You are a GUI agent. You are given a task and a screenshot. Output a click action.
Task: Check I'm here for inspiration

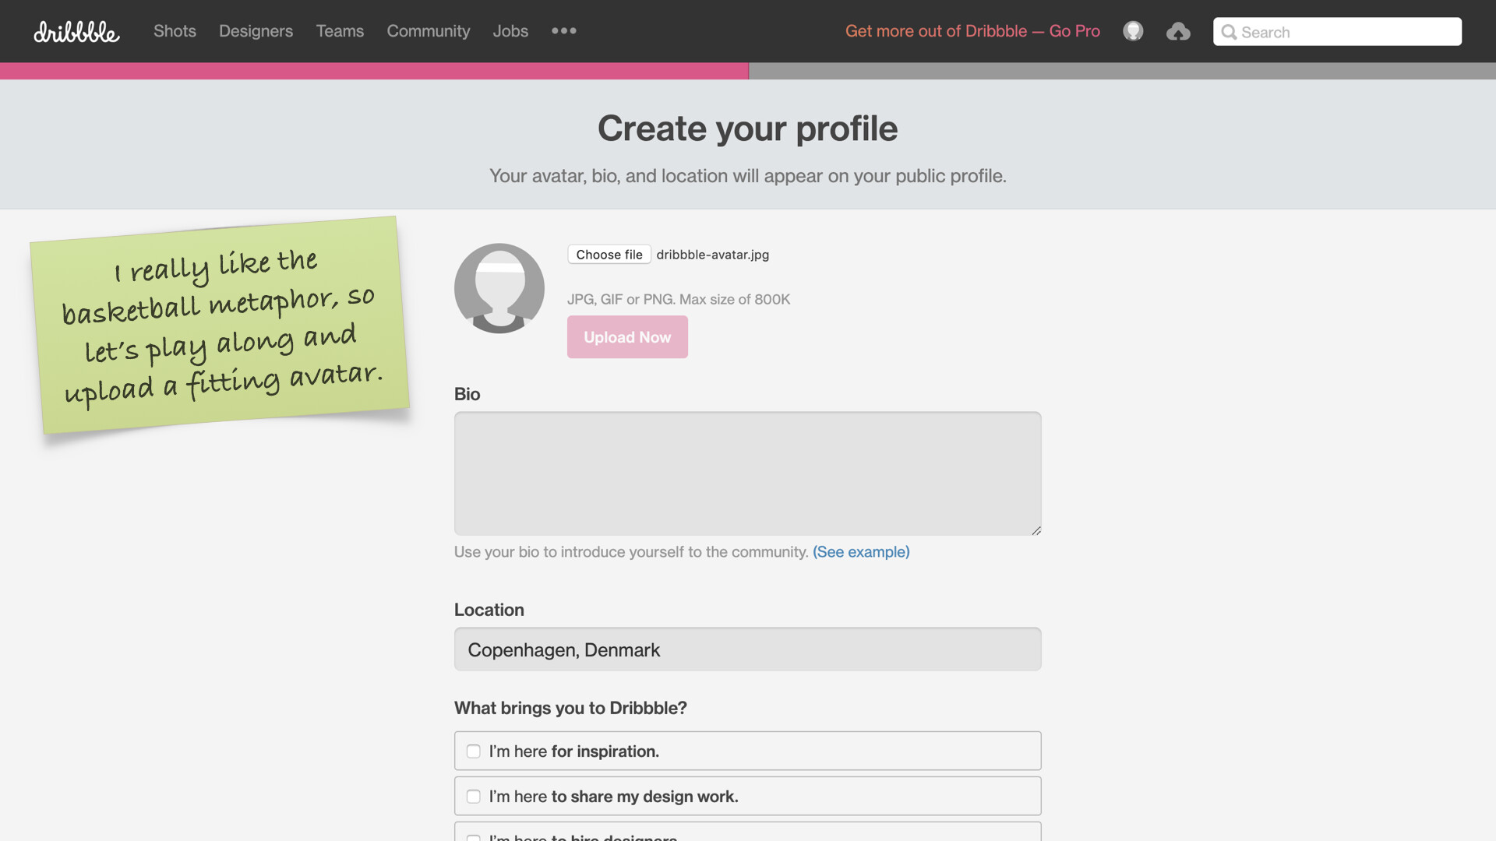[x=473, y=751]
